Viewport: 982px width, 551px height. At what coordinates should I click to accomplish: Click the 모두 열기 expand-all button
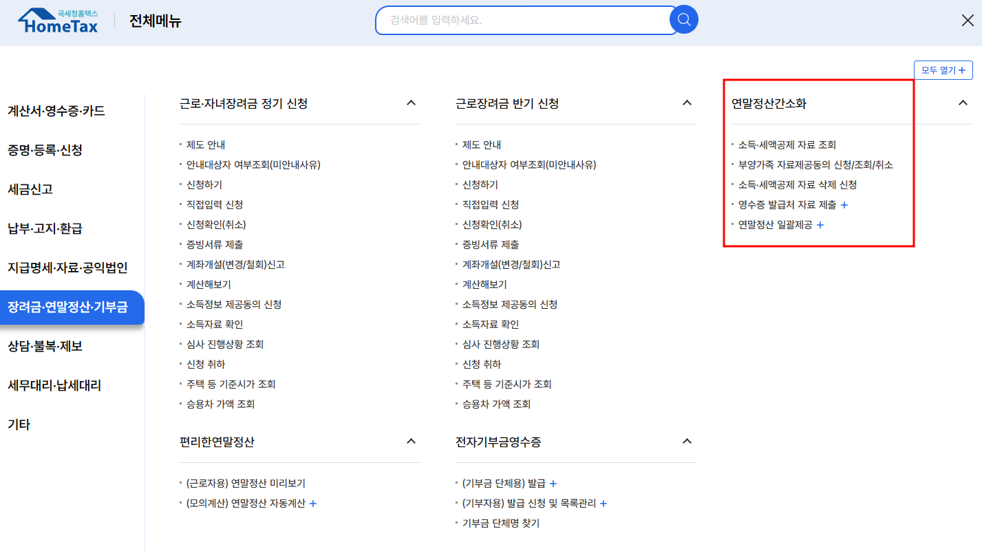click(x=942, y=69)
